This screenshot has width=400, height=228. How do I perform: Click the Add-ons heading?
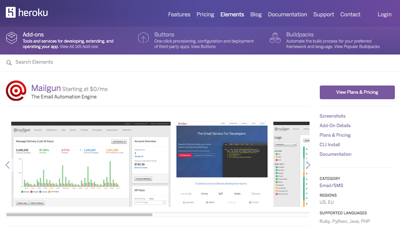33,35
